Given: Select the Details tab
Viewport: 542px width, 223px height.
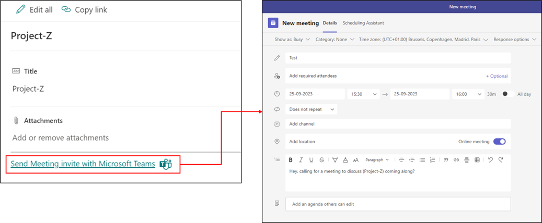Looking at the screenshot, I should pos(330,23).
